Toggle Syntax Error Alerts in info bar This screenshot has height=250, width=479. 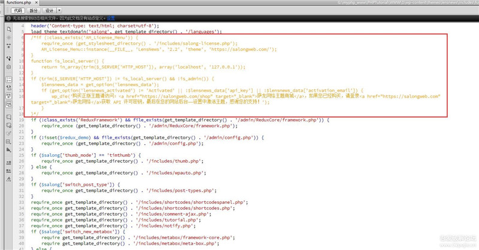9,105
